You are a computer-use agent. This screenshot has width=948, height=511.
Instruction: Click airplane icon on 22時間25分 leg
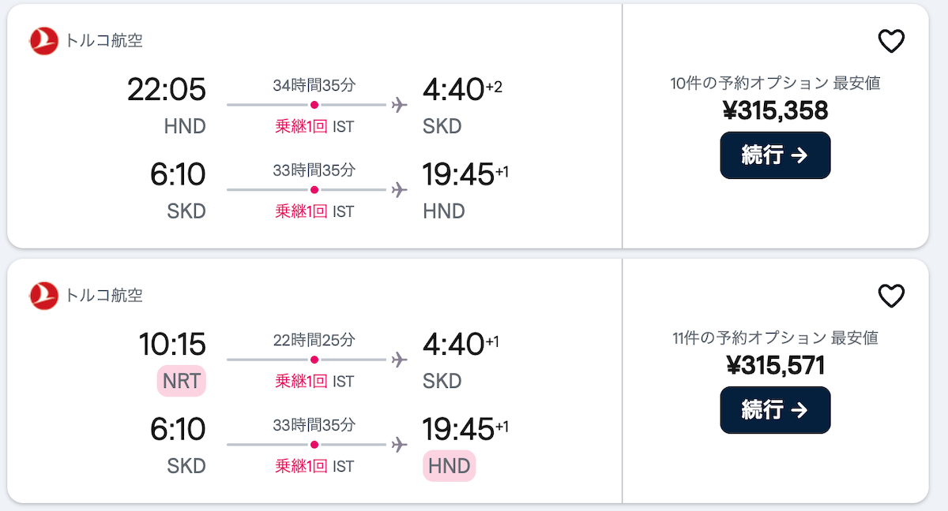399,360
